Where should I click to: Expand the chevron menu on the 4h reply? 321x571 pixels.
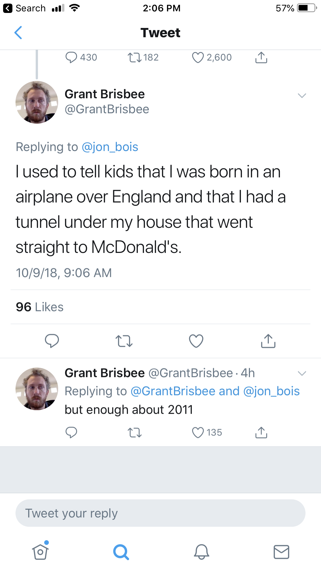[x=302, y=373]
